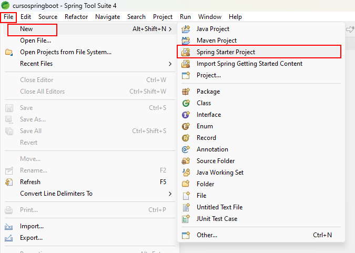The width and height of the screenshot is (355, 253).
Task: Click the Maven Project icon
Action: tap(186, 41)
